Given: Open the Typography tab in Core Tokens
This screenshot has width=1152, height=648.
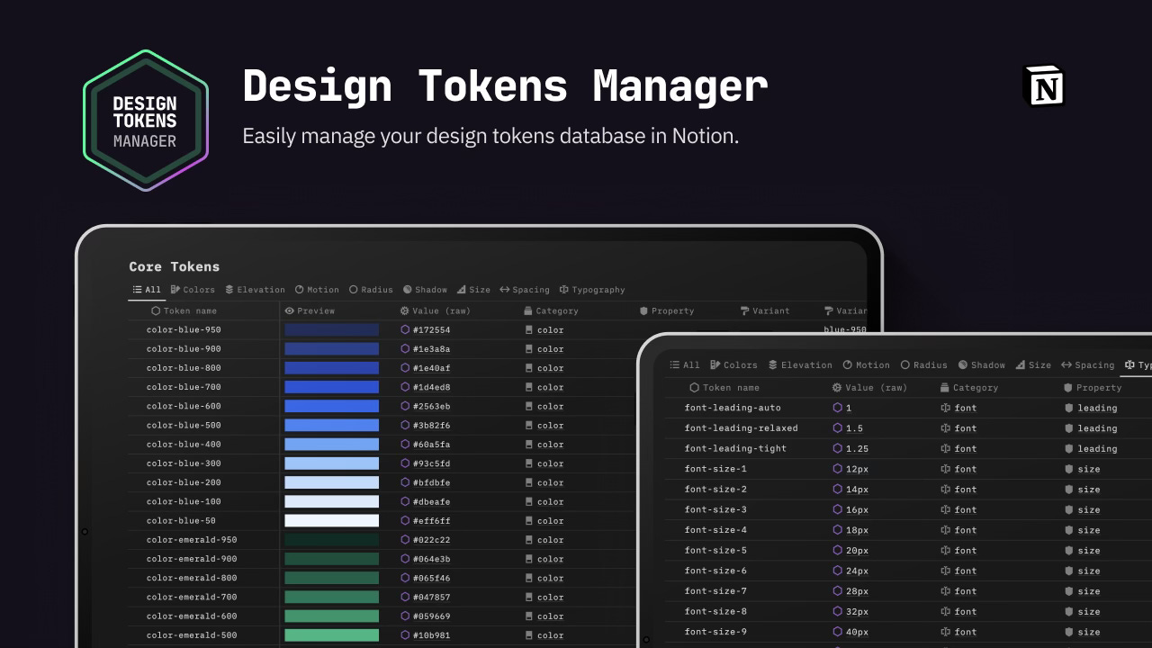Looking at the screenshot, I should pyautogui.click(x=592, y=290).
